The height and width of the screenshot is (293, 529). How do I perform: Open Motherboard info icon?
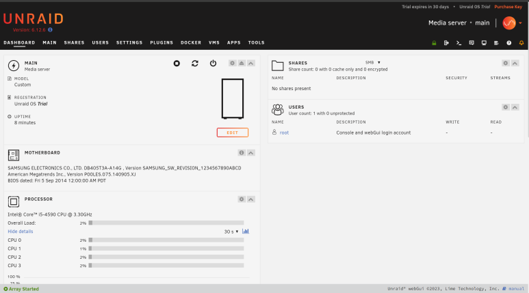242,153
